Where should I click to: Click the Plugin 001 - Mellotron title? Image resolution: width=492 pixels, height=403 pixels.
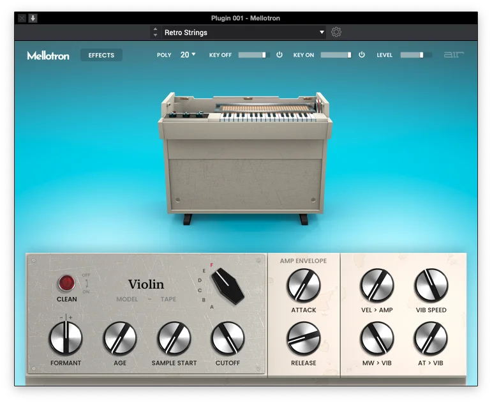coord(246,19)
